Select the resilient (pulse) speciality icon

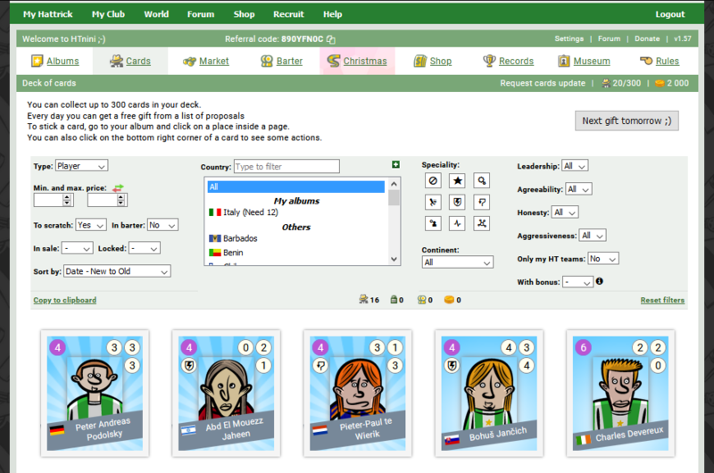pos(457,223)
